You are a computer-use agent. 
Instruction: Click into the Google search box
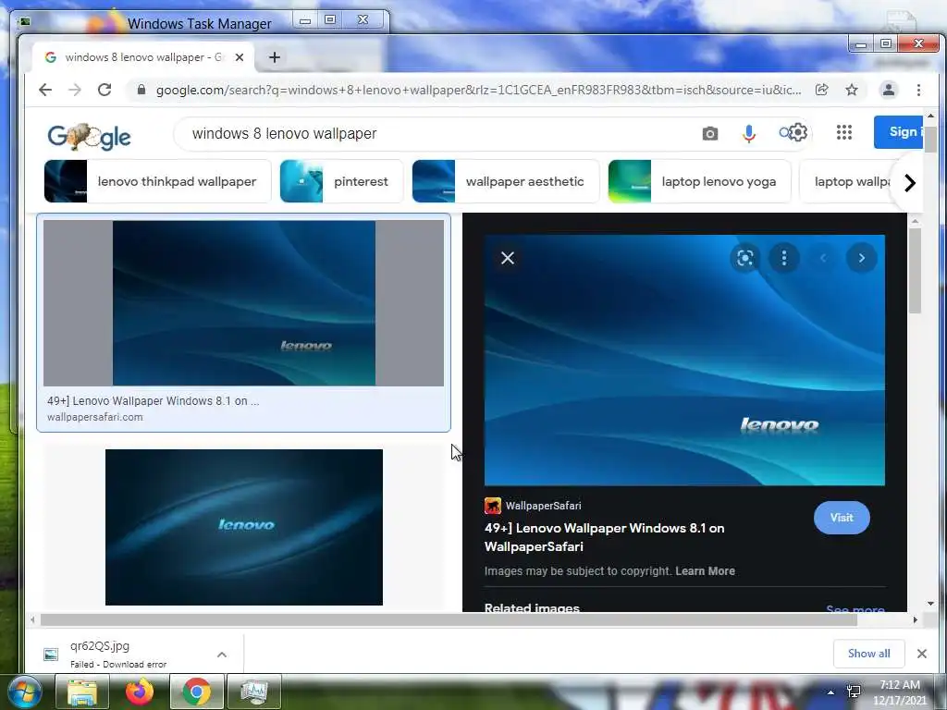435,133
